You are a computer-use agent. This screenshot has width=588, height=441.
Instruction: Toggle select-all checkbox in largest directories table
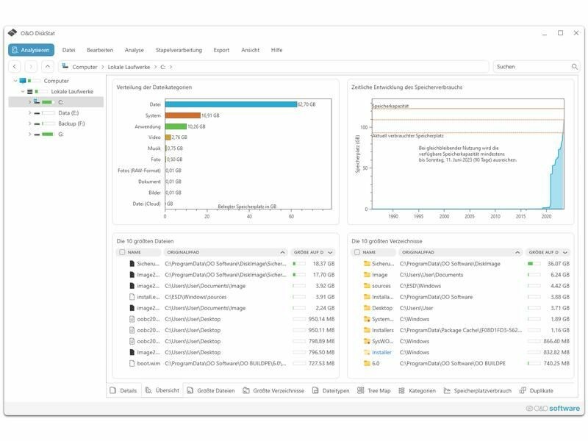pos(357,252)
